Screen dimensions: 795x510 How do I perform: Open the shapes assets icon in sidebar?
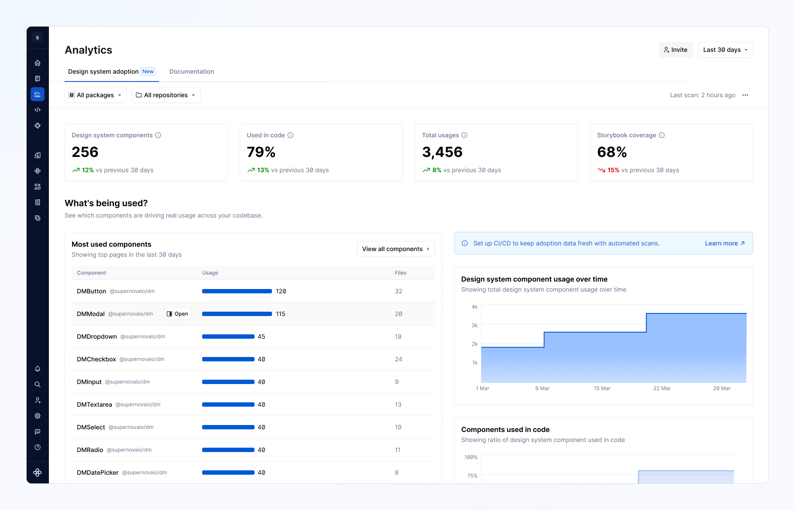[38, 187]
